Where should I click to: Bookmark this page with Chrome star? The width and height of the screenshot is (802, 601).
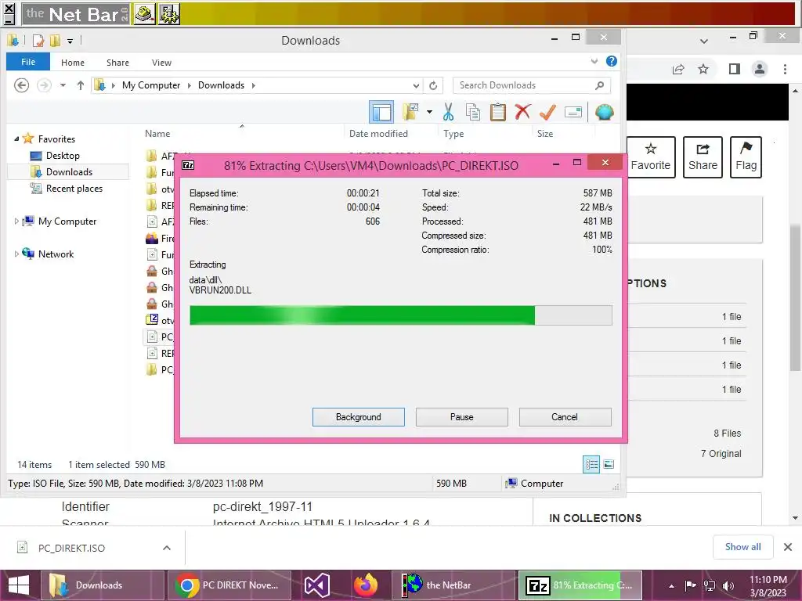704,69
